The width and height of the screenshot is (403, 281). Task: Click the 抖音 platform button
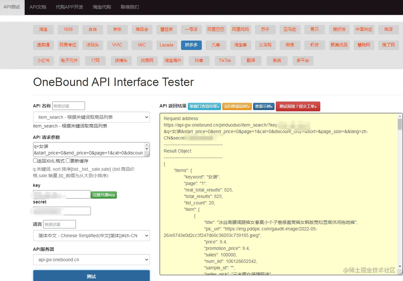pyautogui.click(x=199, y=61)
